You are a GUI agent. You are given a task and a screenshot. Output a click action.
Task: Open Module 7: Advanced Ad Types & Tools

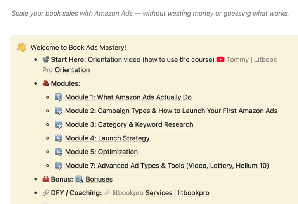167,166
